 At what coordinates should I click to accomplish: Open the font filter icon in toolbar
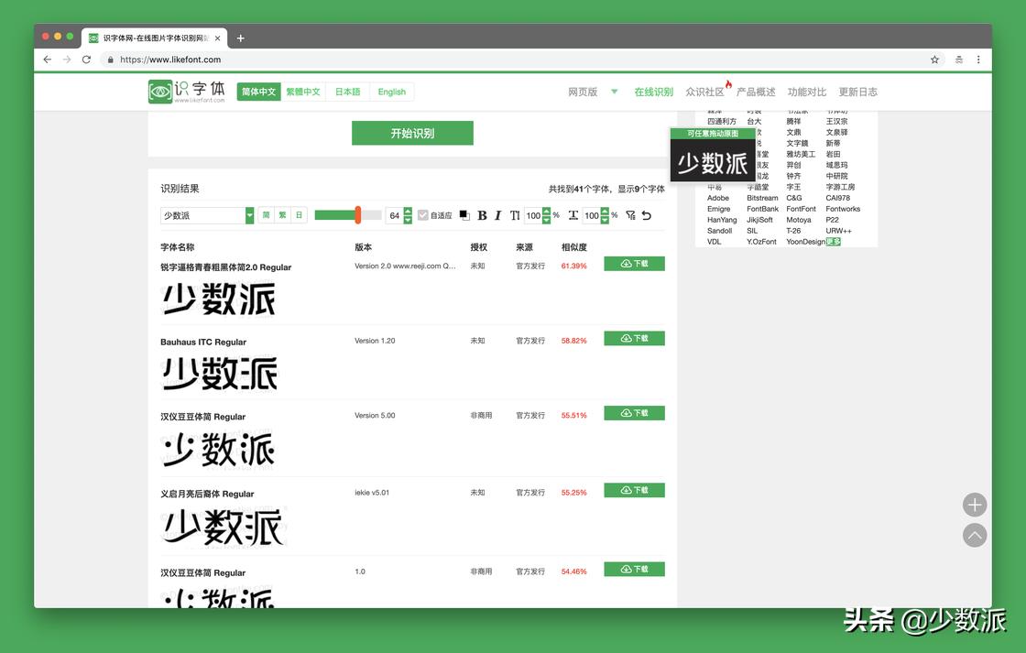point(628,215)
